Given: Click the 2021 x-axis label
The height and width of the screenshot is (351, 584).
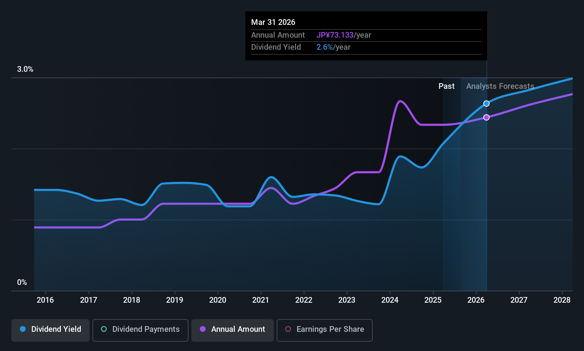Looking at the screenshot, I should pos(261,300).
